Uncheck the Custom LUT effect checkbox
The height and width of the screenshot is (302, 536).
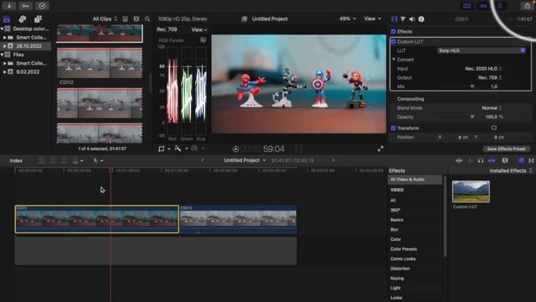pos(393,42)
